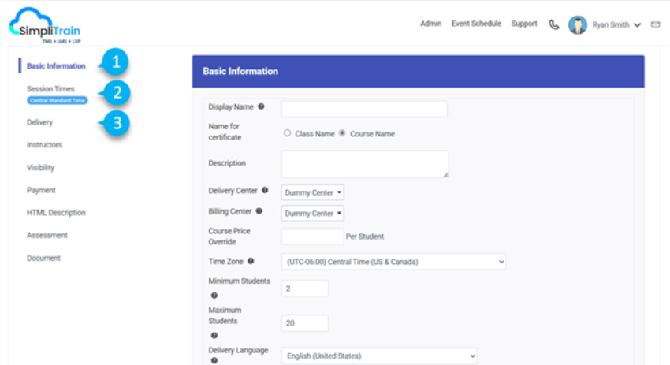Image resolution: width=670 pixels, height=365 pixels.
Task: Focus the Minimum Students field
Action: coord(305,289)
